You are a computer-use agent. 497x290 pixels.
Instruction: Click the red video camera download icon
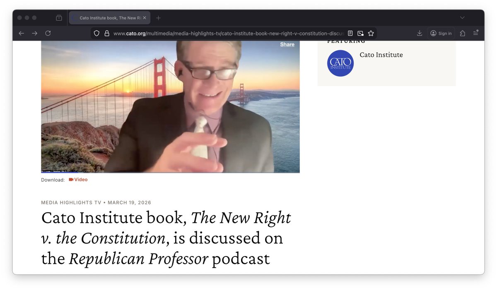71,180
